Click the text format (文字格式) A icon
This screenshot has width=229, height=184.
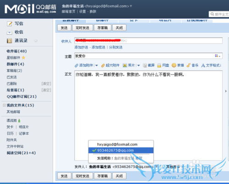(203, 65)
